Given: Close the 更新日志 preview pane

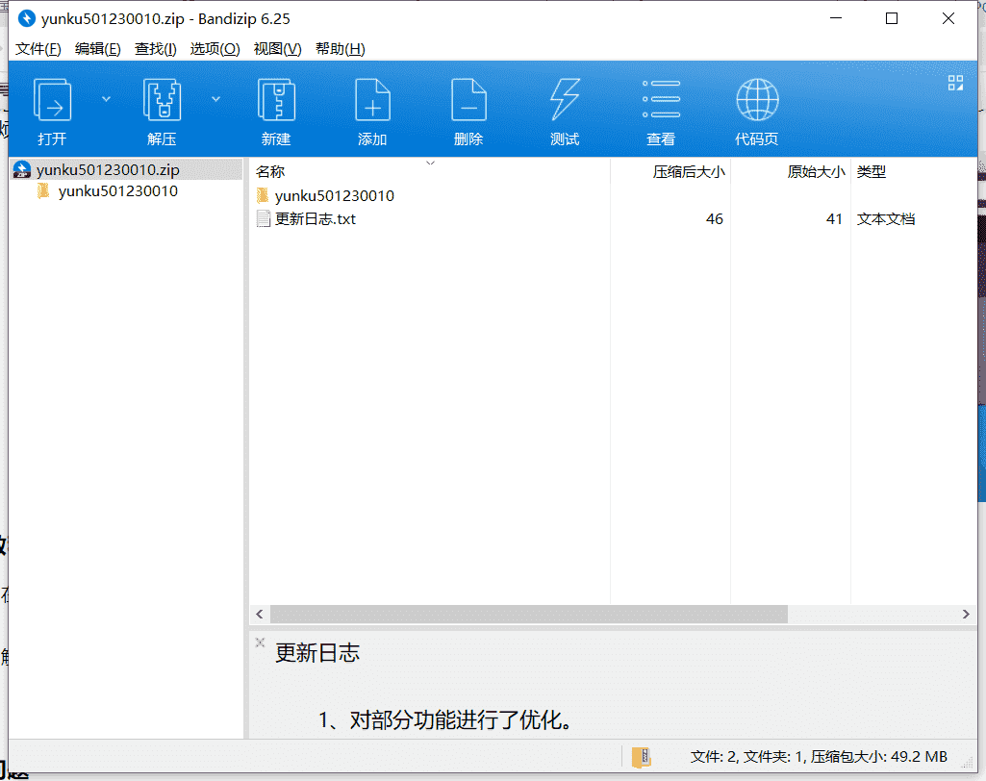Looking at the screenshot, I should 260,642.
